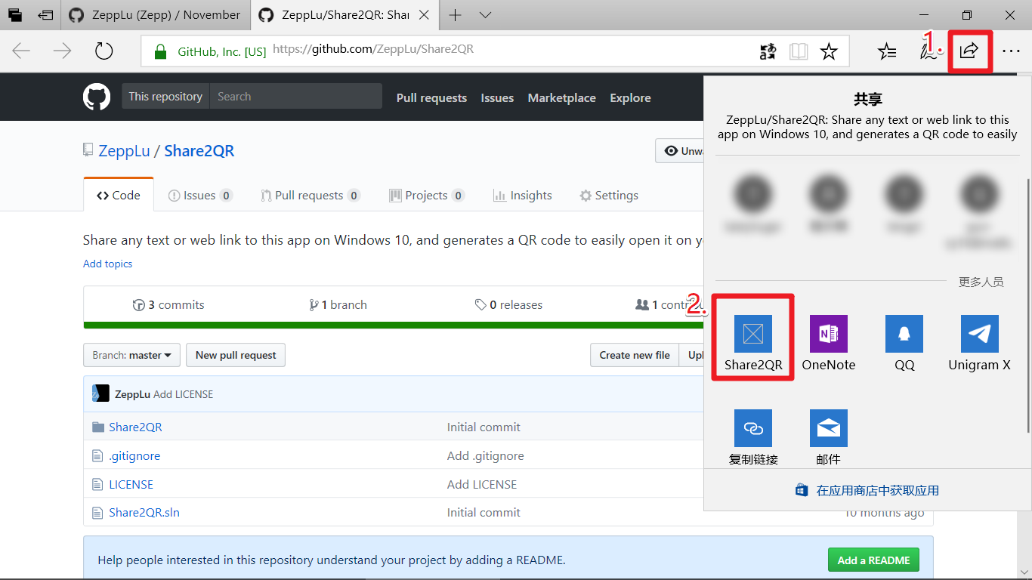Share via Unigram X app

[x=980, y=344]
